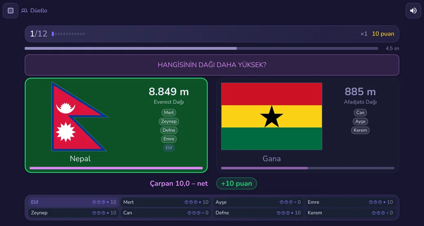The height and width of the screenshot is (226, 424).
Task: Click the Defne tag under Everest Dağı
Action: coord(169,130)
